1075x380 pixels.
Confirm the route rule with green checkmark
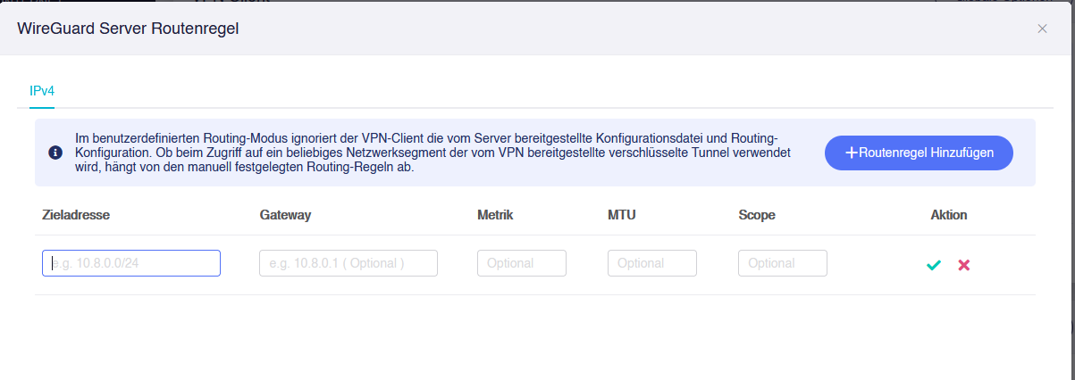click(x=934, y=265)
